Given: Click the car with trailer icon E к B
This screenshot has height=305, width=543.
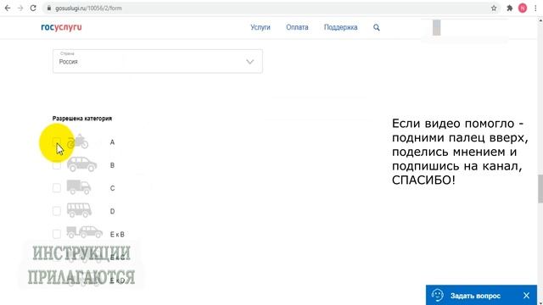Looking at the screenshot, I should click(x=85, y=232).
